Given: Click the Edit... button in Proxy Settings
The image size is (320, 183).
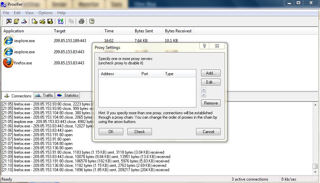Looking at the screenshot, I should coord(211,82).
